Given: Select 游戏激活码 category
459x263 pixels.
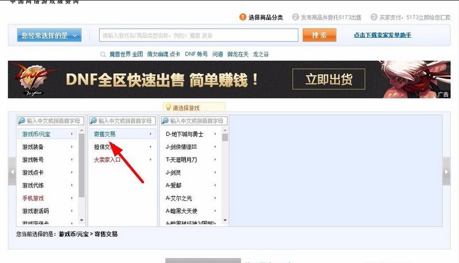Looking at the screenshot, I should click(x=47, y=211).
